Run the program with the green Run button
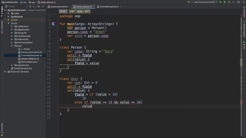The image size is (246, 138). click(220, 2)
